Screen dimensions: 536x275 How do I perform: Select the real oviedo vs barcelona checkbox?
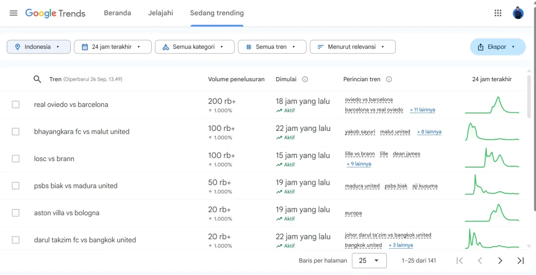point(16,105)
